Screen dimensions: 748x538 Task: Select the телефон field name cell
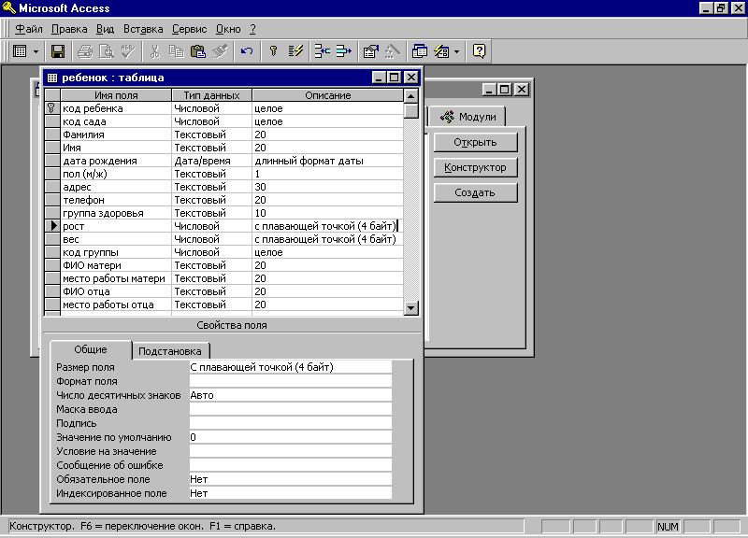tap(116, 200)
